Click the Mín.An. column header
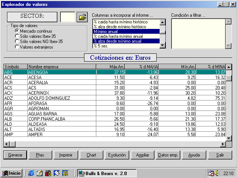The height and width of the screenshot is (178, 237). click(177, 67)
